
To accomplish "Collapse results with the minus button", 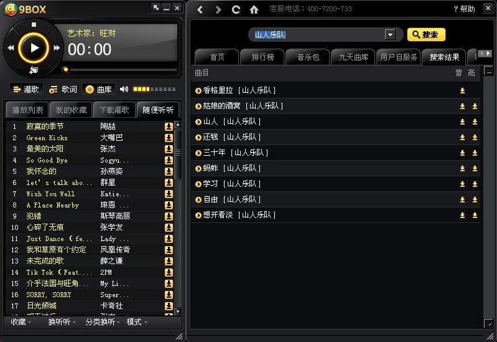I will 489,71.
